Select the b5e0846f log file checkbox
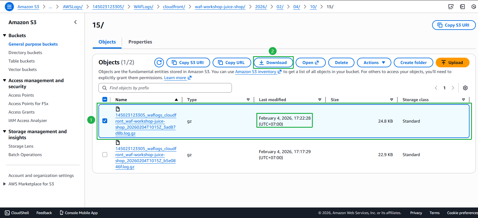 [105, 155]
